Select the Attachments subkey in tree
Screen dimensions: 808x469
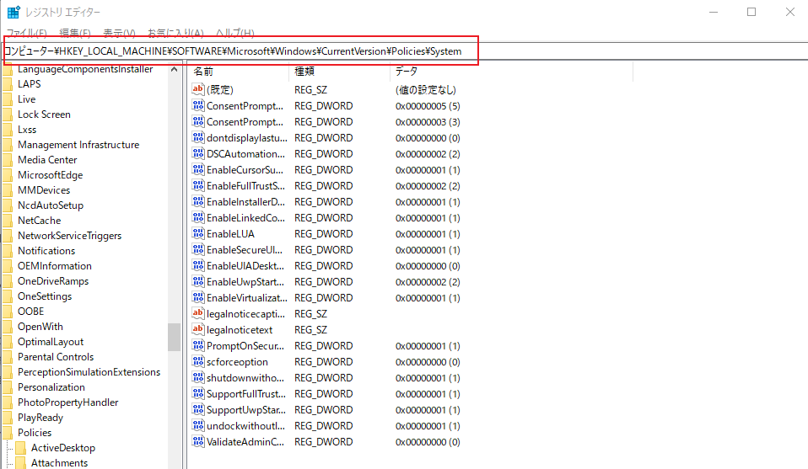pyautogui.click(x=59, y=463)
